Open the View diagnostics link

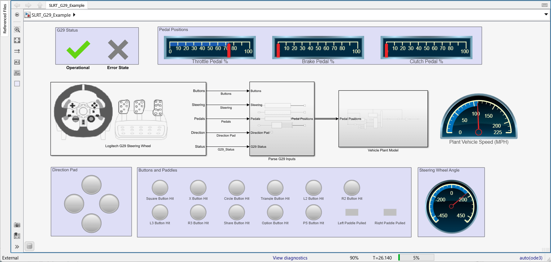[x=290, y=258]
